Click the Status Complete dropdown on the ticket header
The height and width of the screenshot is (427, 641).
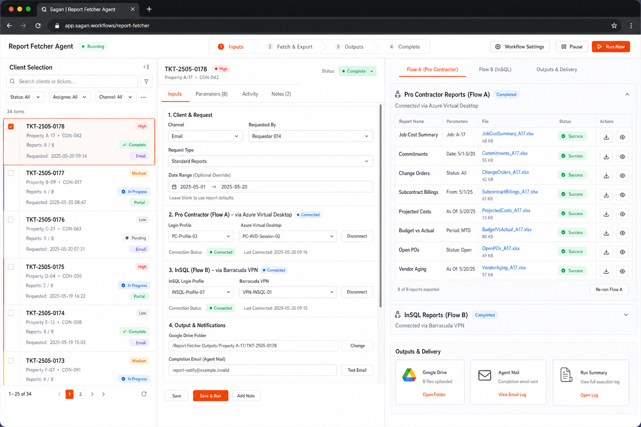click(x=357, y=71)
